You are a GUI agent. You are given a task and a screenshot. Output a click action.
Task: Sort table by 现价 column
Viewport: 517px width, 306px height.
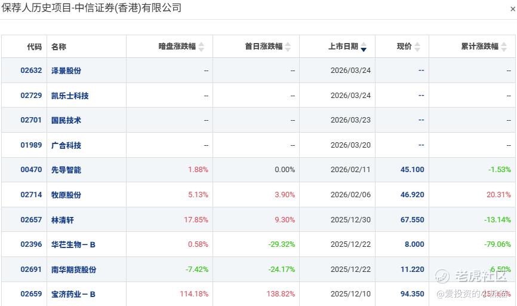(x=417, y=47)
